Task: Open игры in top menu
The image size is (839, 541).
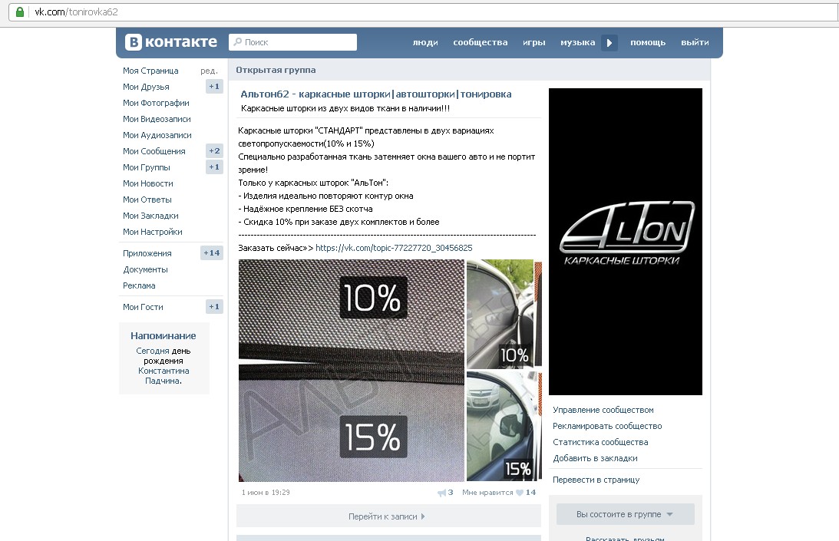Action: point(534,42)
